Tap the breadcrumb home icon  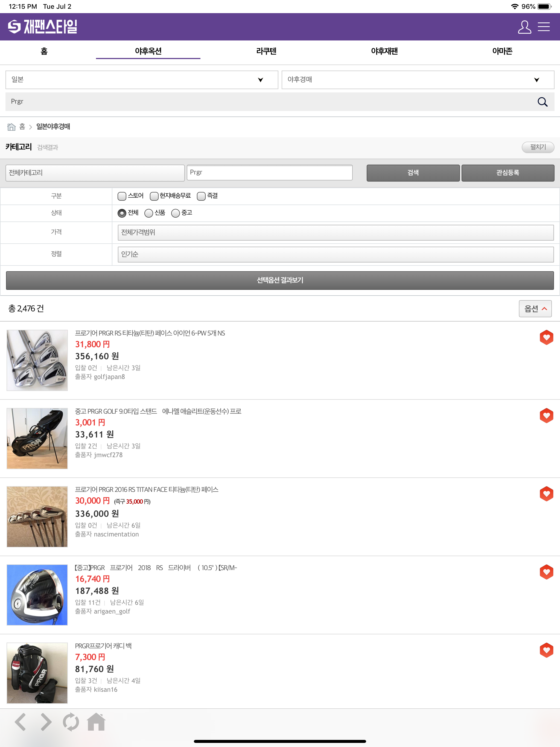click(x=11, y=127)
